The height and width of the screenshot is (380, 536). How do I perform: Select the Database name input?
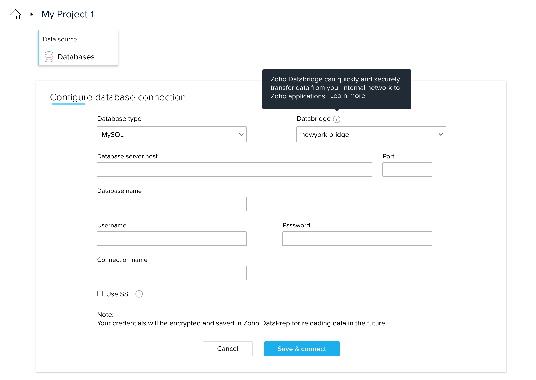171,204
